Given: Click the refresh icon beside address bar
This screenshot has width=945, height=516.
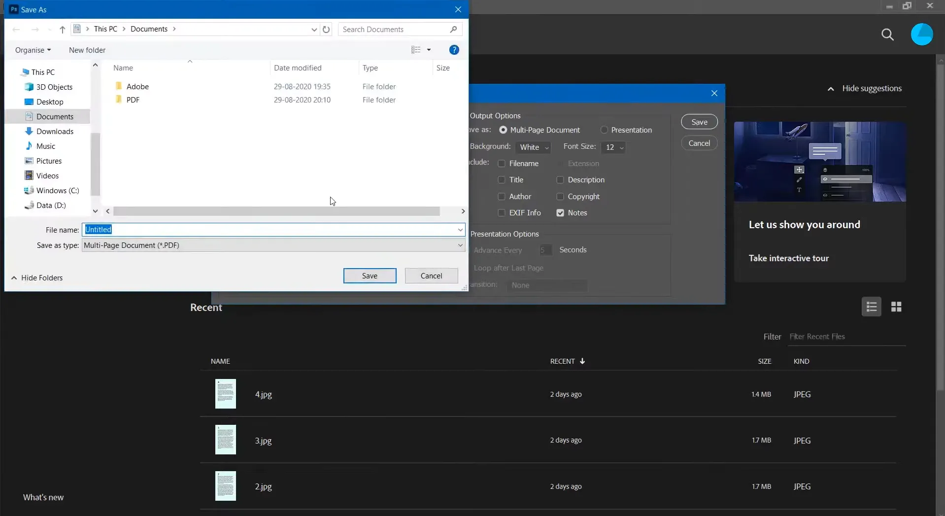Looking at the screenshot, I should [x=326, y=30].
